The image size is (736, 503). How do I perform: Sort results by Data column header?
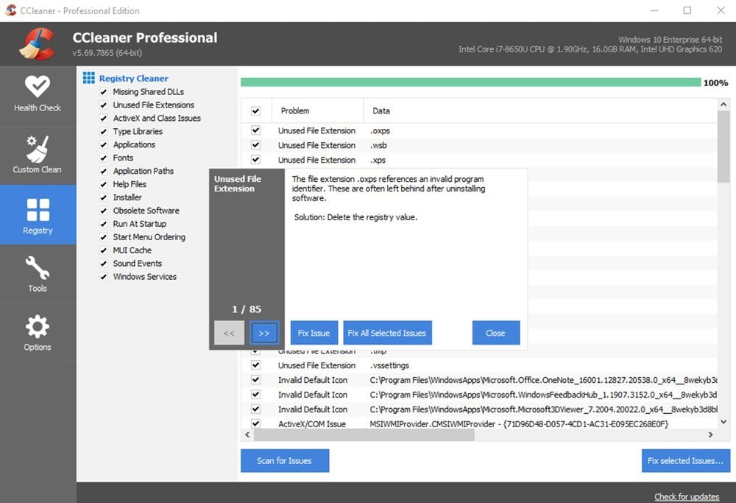click(x=381, y=111)
